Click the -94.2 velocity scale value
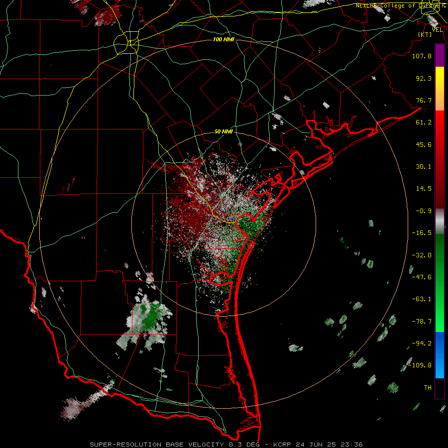The height and width of the screenshot is (448, 448). coord(422,343)
